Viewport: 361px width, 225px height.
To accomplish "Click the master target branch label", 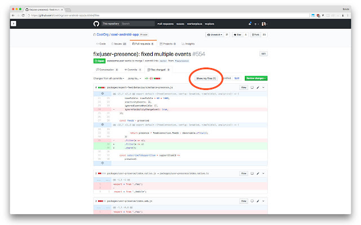I will tap(163, 61).
